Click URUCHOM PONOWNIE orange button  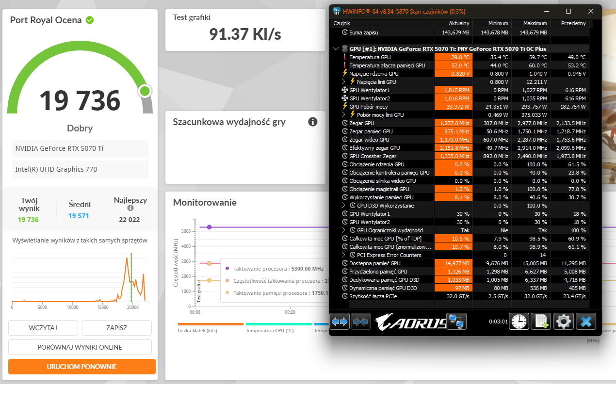[x=82, y=367]
